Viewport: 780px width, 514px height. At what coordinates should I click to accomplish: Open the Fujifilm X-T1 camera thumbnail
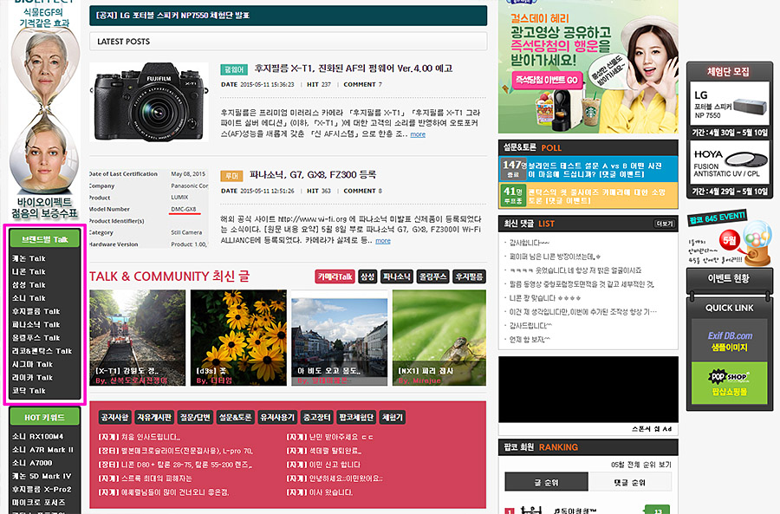(x=149, y=102)
